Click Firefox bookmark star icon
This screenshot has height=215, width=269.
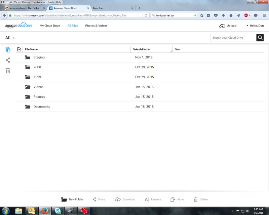pos(202,15)
